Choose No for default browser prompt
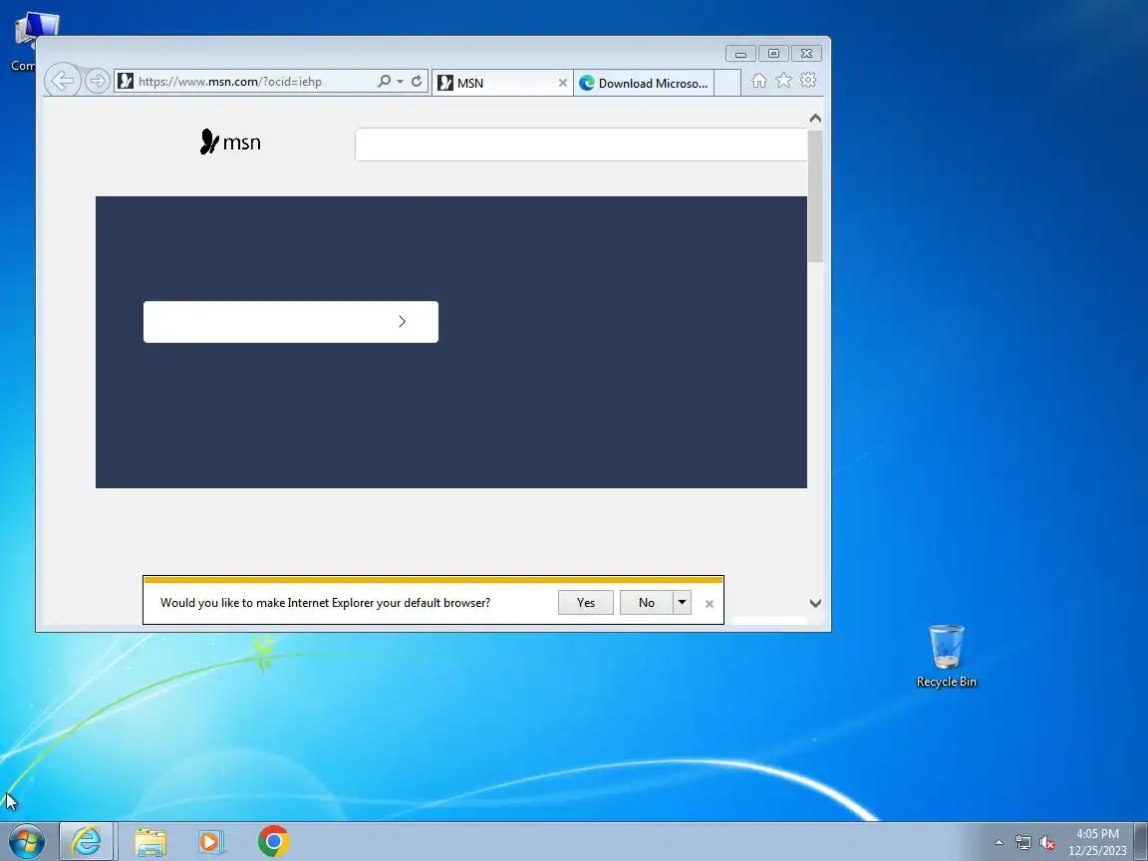 coord(646,603)
